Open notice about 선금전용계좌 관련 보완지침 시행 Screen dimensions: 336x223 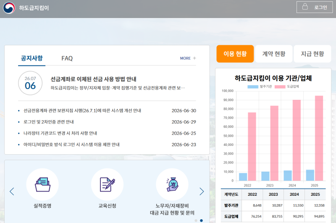pos(82,111)
